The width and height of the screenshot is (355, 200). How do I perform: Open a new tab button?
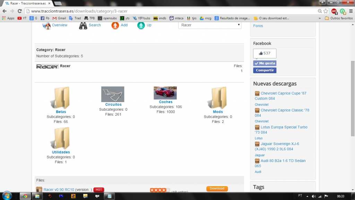[x=58, y=3]
